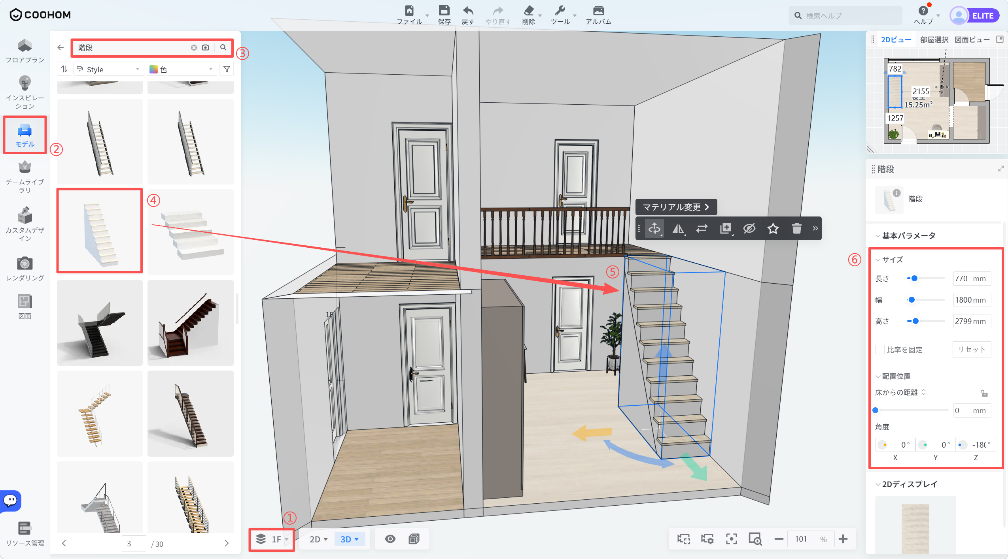Adjust the 長さ length slider
The height and width of the screenshot is (559, 1008).
(x=926, y=279)
